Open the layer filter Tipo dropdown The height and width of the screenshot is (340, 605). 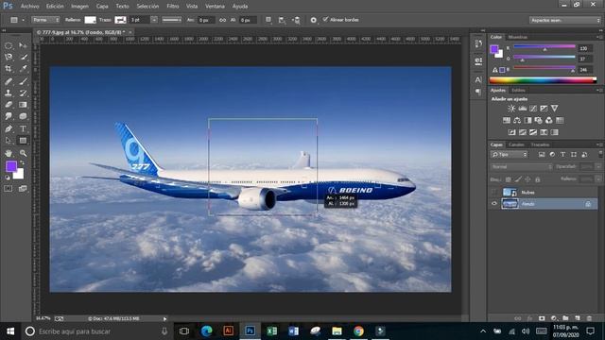coord(509,155)
